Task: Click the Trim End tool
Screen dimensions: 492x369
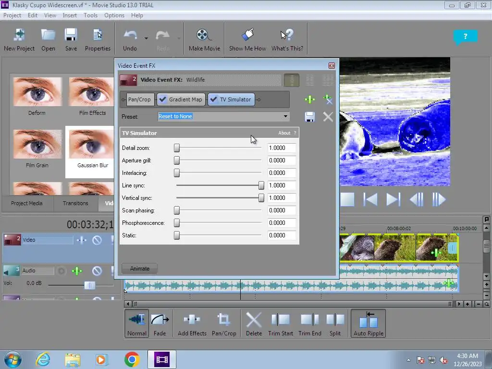Action: point(310,323)
